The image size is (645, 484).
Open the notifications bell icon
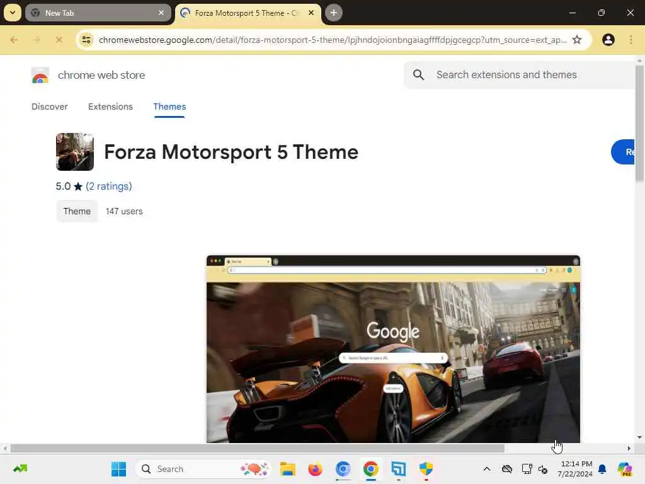pyautogui.click(x=602, y=469)
